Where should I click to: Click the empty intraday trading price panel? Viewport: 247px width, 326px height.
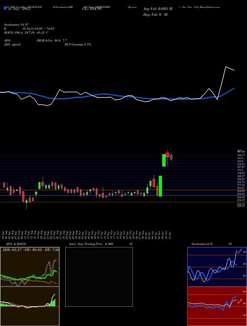99,277
